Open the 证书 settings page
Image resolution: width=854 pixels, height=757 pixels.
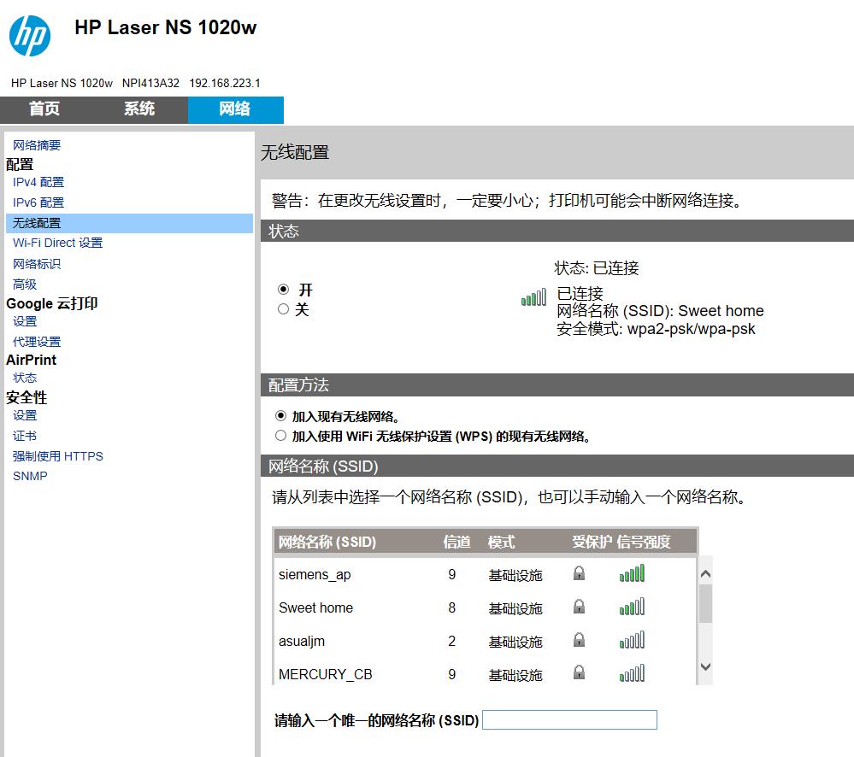click(25, 436)
